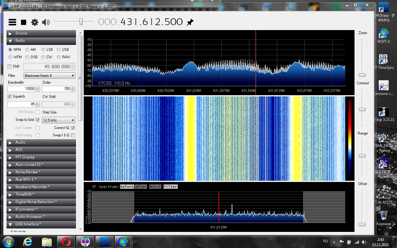The image size is (397, 248).
Task: Open the settings gear icon
Action: coord(35,22)
